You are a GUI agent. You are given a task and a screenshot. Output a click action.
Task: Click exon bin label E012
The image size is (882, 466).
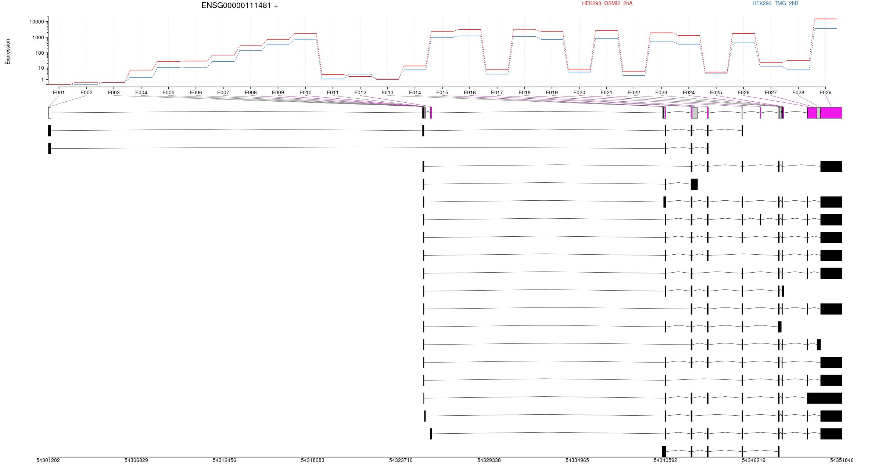[360, 92]
